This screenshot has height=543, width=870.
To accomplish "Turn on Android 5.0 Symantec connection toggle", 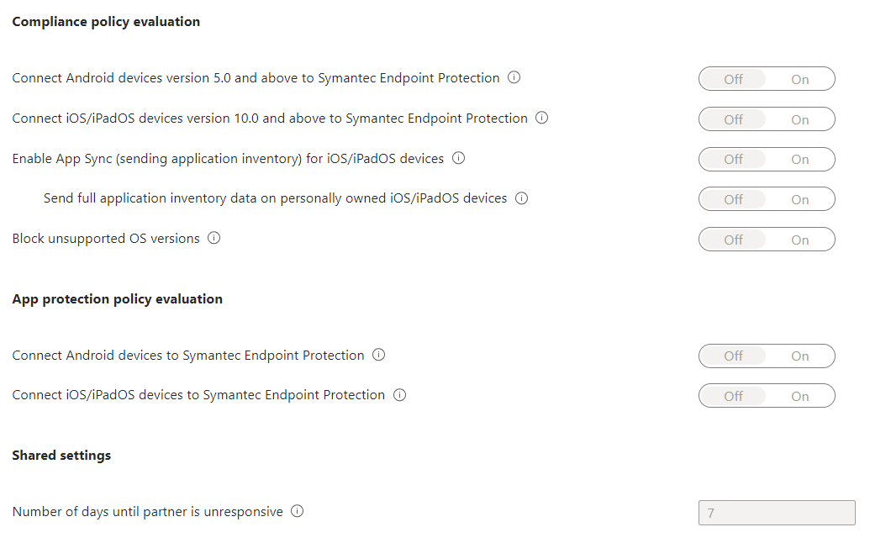I will [x=799, y=78].
